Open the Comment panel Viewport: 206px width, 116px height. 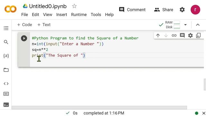(132, 10)
